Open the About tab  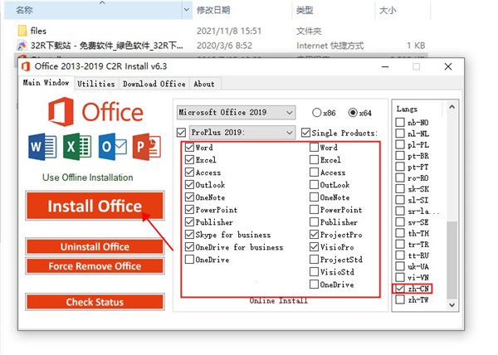tap(204, 84)
